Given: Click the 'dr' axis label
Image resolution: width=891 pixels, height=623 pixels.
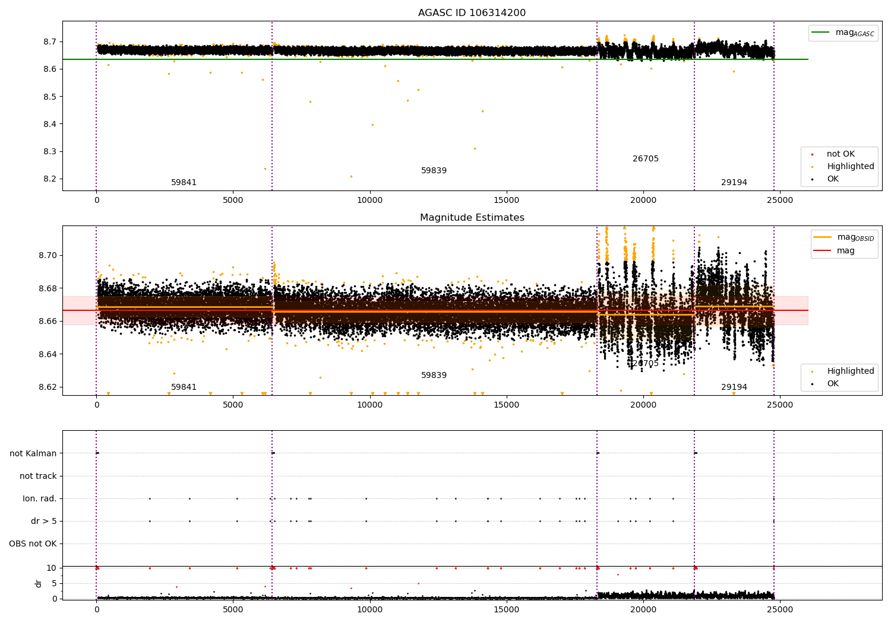Looking at the screenshot, I should (39, 583).
